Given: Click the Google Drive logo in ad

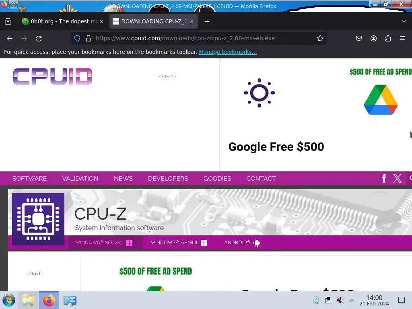Looking at the screenshot, I should point(381,100).
